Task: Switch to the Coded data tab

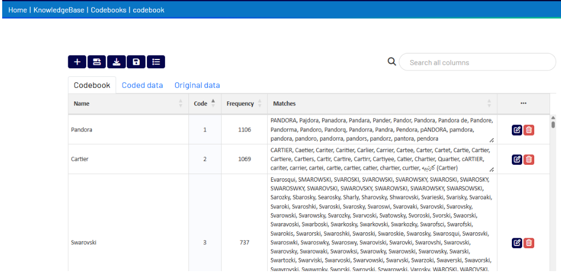Action: 143,85
